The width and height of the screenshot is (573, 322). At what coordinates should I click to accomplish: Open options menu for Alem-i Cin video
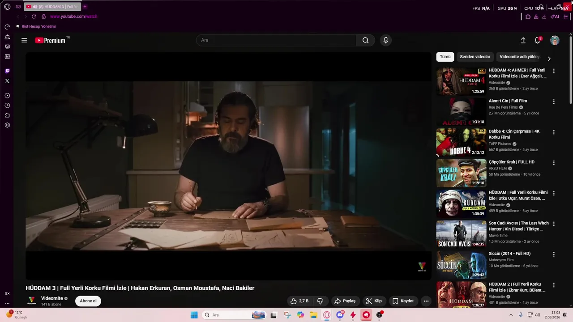[554, 102]
